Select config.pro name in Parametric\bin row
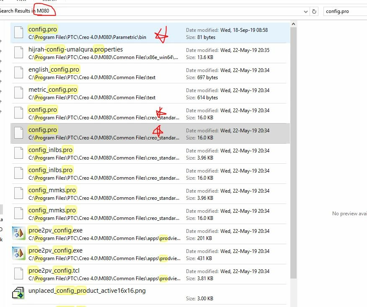The image size is (367, 307). coord(43,29)
